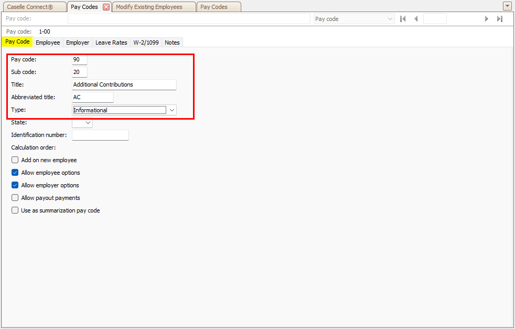Image resolution: width=515 pixels, height=329 pixels.
Task: Enable Add on new employee checkbox
Action: point(15,160)
